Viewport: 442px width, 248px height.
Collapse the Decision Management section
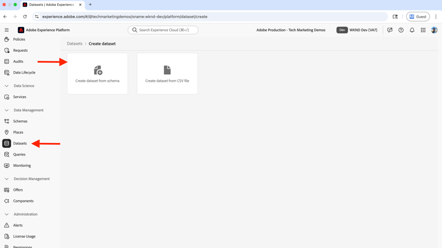click(6, 178)
